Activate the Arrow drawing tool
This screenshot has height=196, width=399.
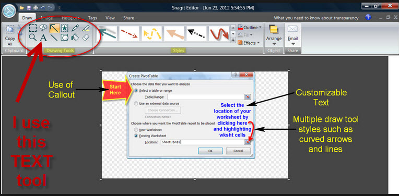point(54,28)
